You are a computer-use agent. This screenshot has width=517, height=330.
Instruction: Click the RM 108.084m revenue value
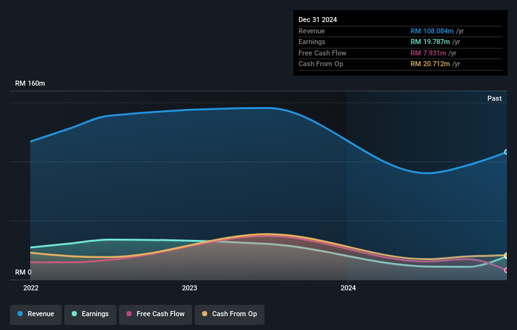(432, 31)
